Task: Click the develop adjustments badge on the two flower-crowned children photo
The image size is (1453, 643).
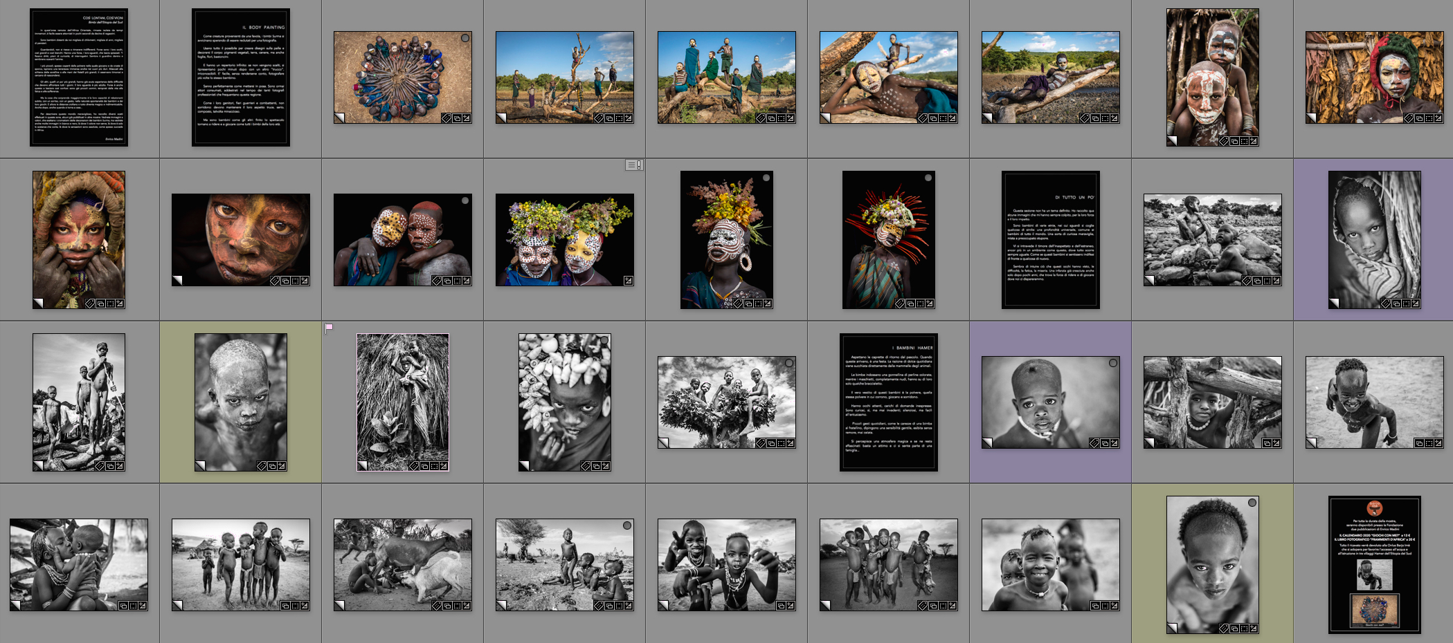Action: (x=628, y=280)
